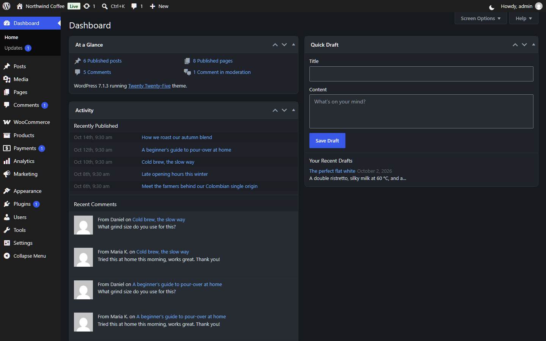Viewport: 546px width, 341px height.
Task: Click the Quick Draft Content textarea
Action: pos(421,111)
